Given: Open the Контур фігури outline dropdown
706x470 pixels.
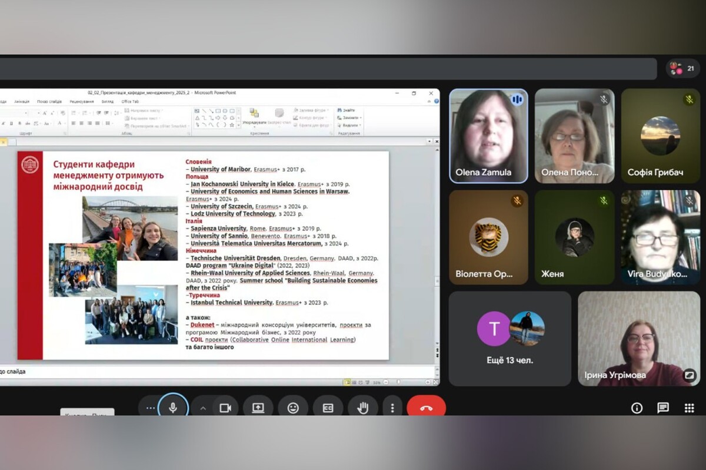Looking at the screenshot, I should (310, 117).
